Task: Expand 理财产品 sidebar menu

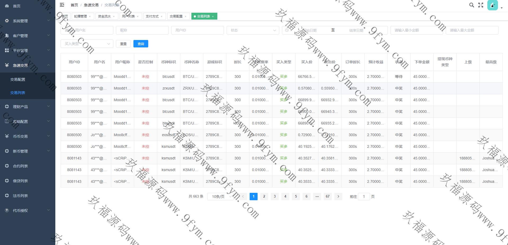Action: coord(28,107)
